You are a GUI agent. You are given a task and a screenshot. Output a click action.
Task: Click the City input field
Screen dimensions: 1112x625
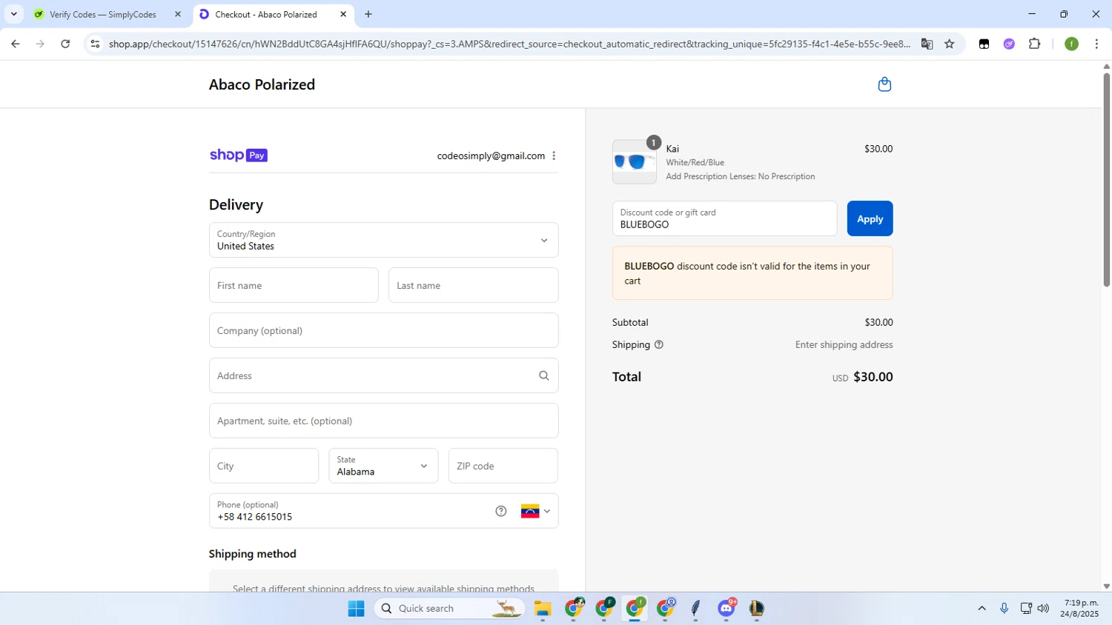click(264, 466)
